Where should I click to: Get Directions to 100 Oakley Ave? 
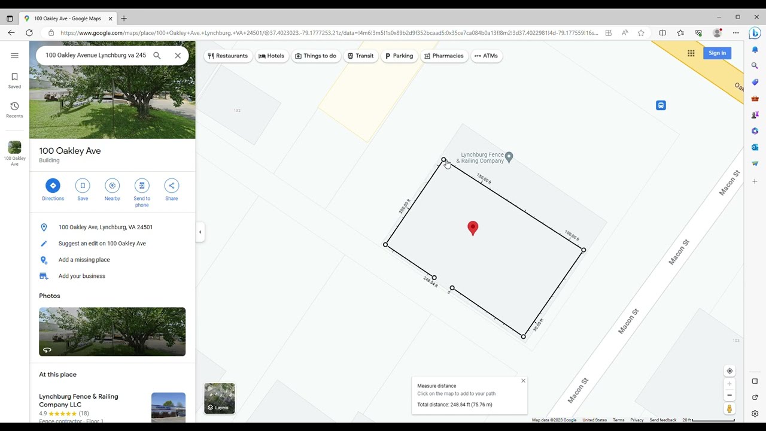click(53, 189)
